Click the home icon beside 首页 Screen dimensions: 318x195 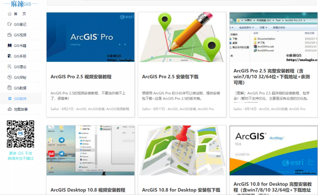click(10, 14)
